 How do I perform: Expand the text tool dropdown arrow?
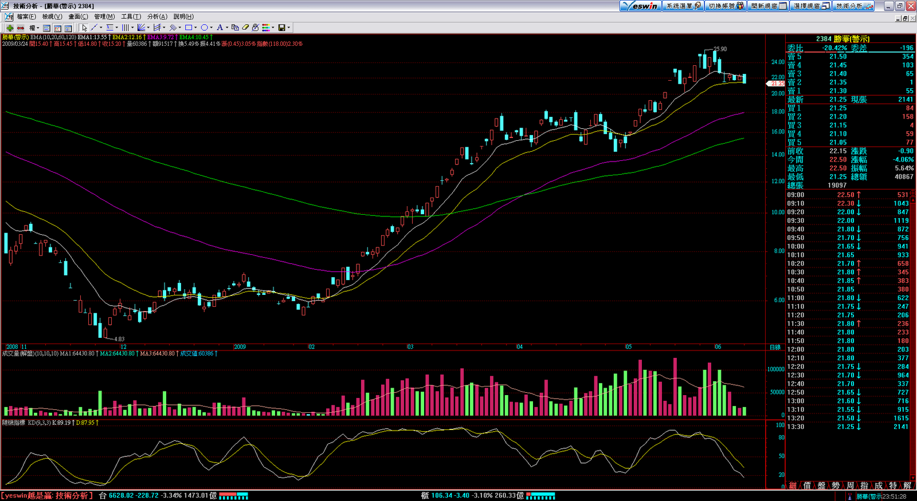pyautogui.click(x=227, y=27)
